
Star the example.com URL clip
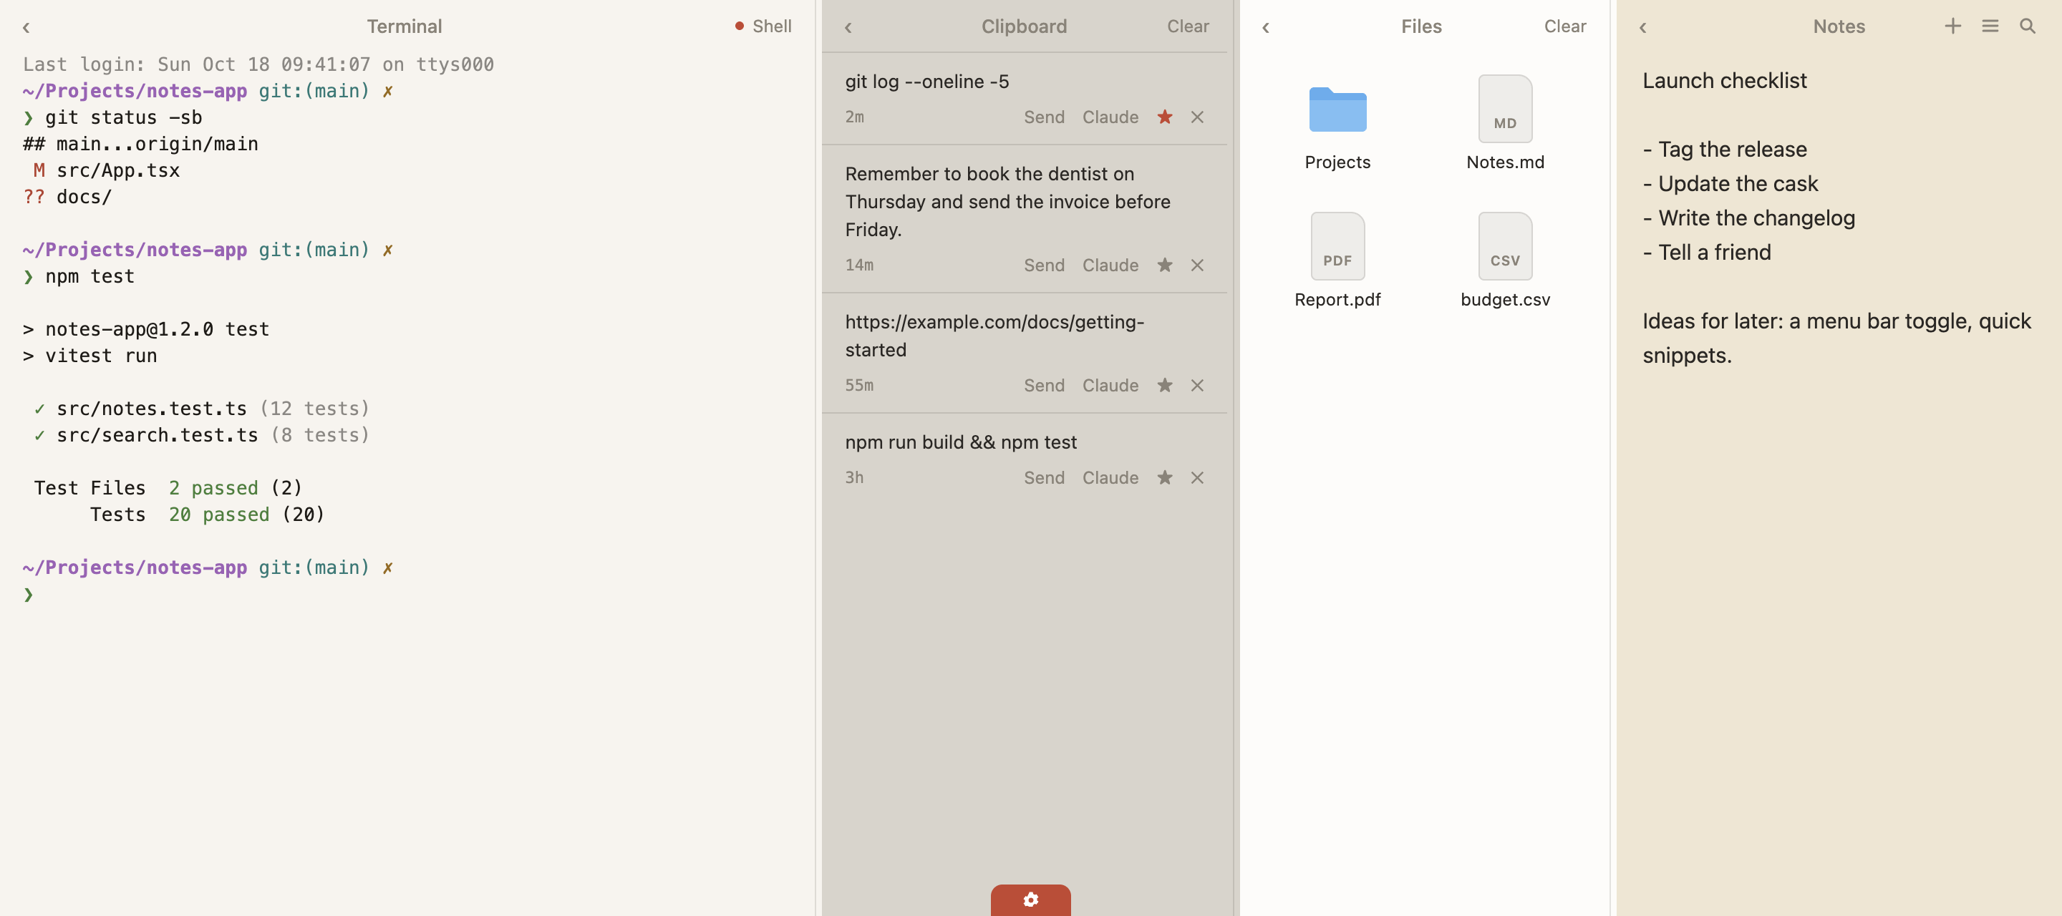1165,385
